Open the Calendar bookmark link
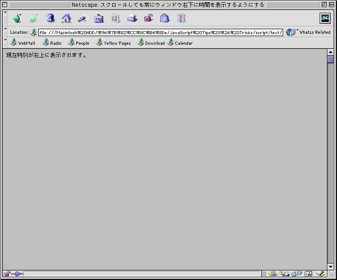The image size is (337, 280). (180, 43)
